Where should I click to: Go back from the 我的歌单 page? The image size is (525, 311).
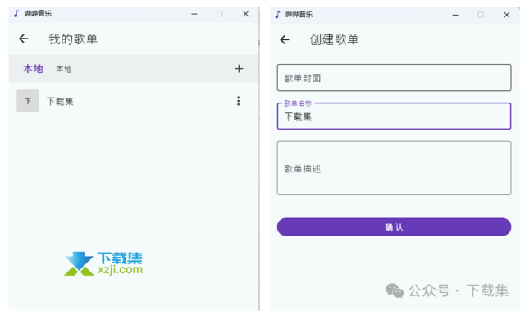[x=24, y=39]
